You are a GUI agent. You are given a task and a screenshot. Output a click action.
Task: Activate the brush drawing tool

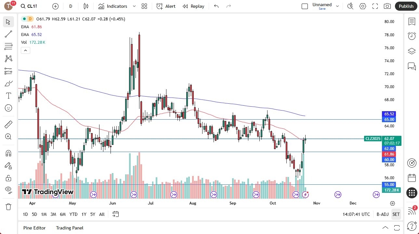click(8, 83)
